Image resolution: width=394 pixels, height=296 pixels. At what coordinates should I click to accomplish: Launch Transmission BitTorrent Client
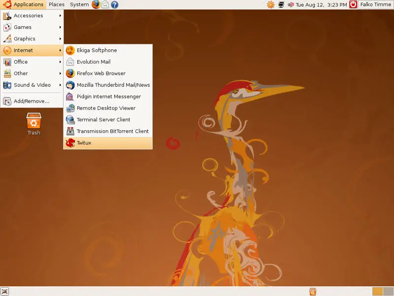coord(108,131)
